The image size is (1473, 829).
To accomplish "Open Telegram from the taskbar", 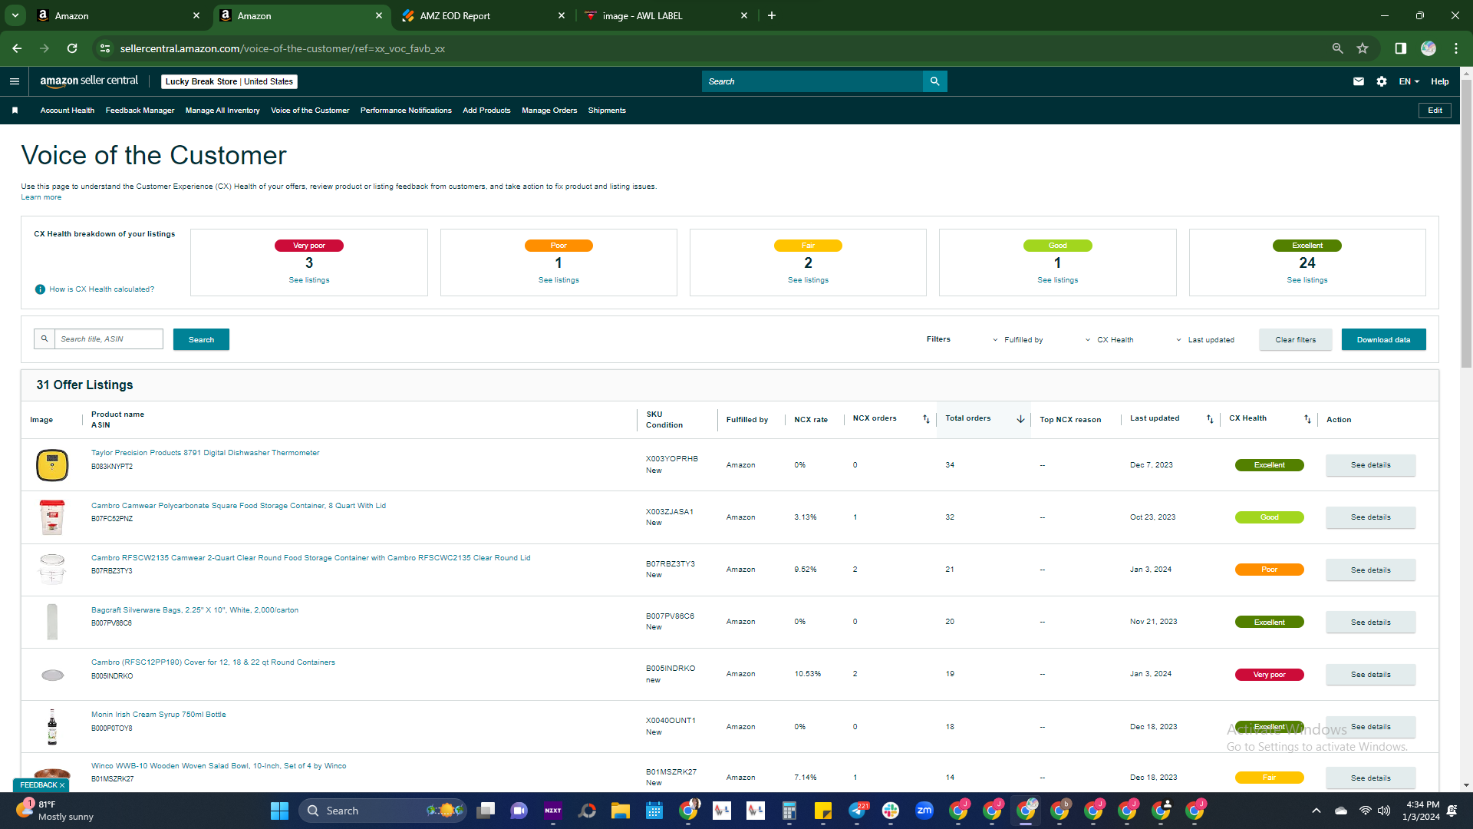I will click(x=858, y=811).
